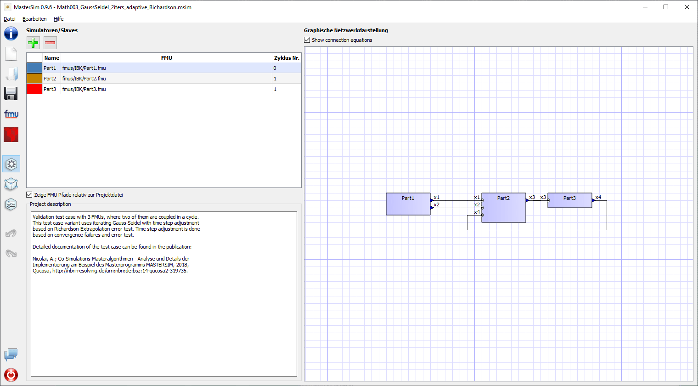Open the Datei menu
Screen dimensions: 698x386
click(x=10, y=19)
